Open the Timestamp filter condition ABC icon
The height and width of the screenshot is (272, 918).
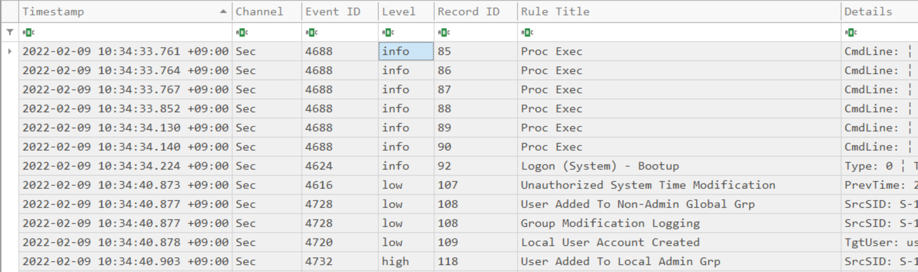click(29, 33)
